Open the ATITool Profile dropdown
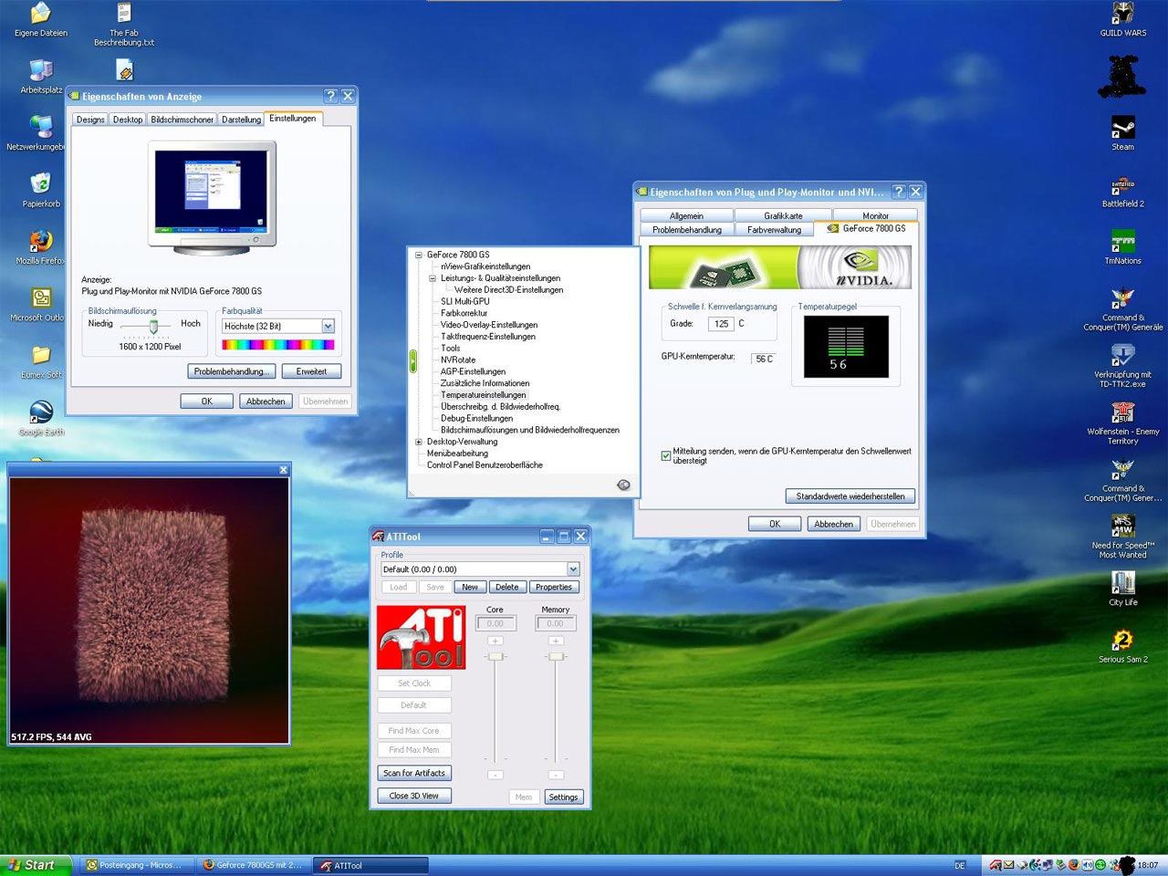 pyautogui.click(x=573, y=569)
